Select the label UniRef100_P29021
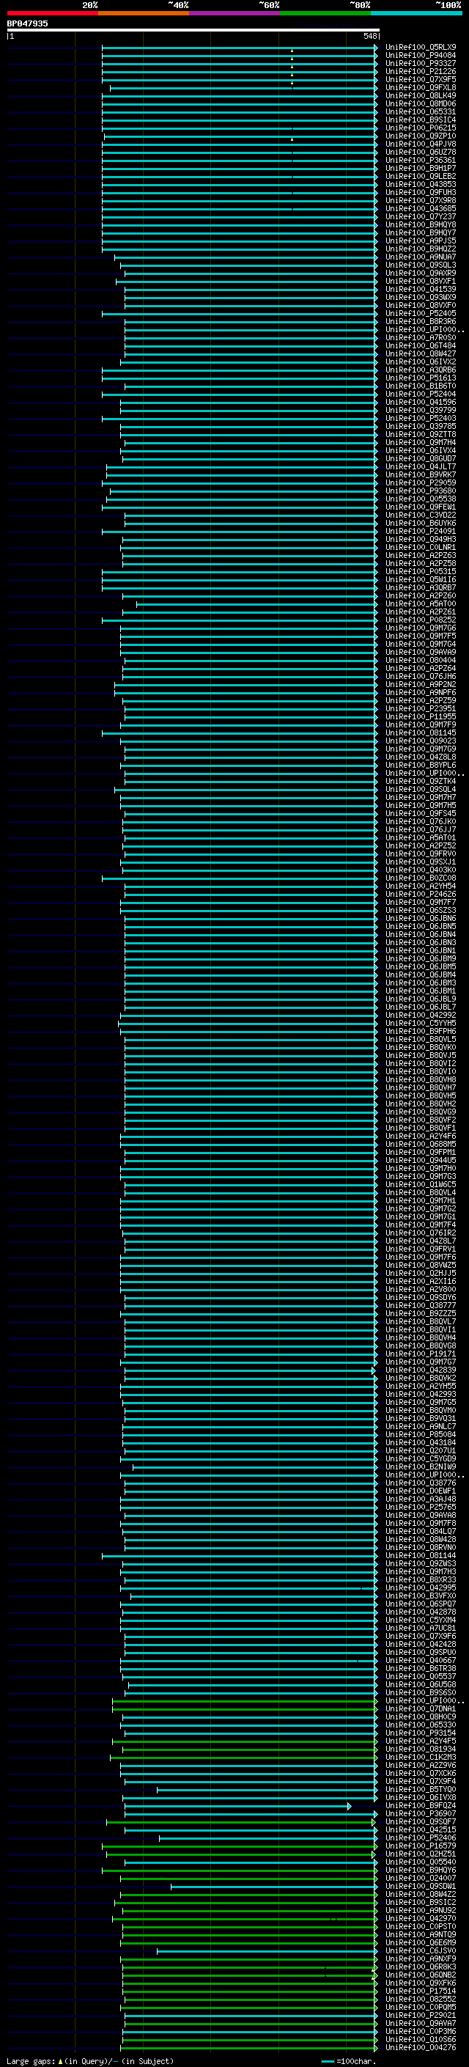 coord(420,2015)
